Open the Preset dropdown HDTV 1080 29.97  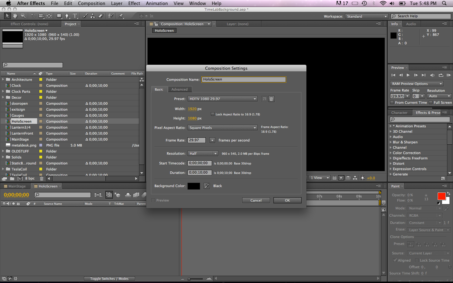[222, 99]
